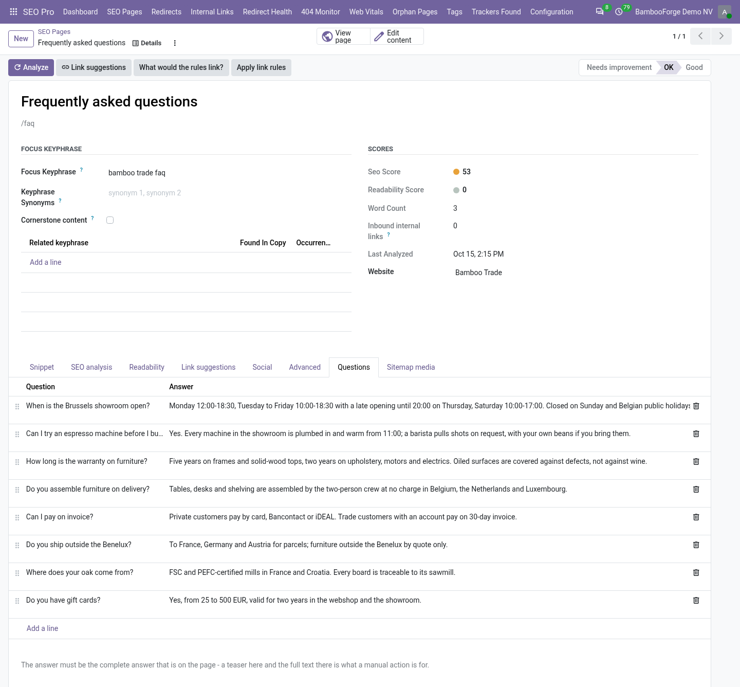Click the Apply link rules button
Screen dimensions: 740x687
[261, 67]
